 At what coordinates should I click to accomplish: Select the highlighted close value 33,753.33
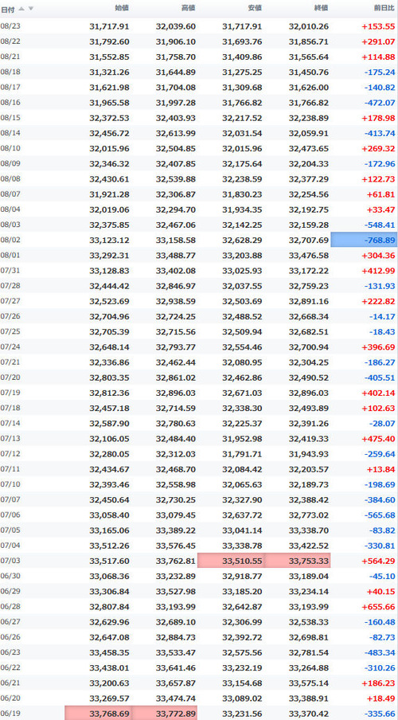[x=298, y=561]
